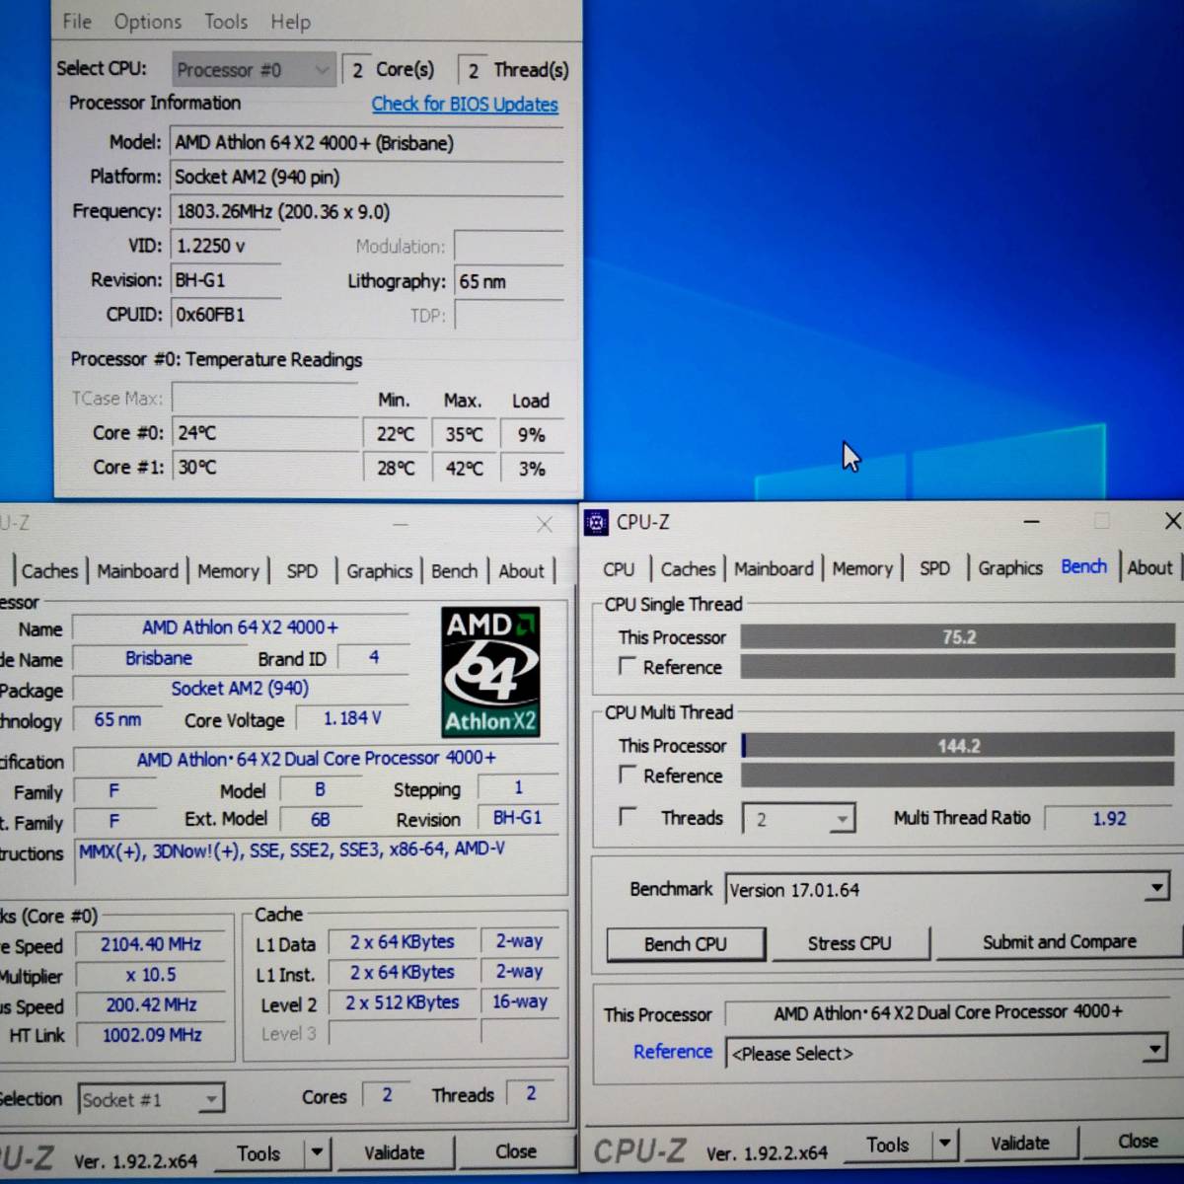
Task: Select the SPD tab in the benchmark CPU-Z window
Action: [x=934, y=568]
